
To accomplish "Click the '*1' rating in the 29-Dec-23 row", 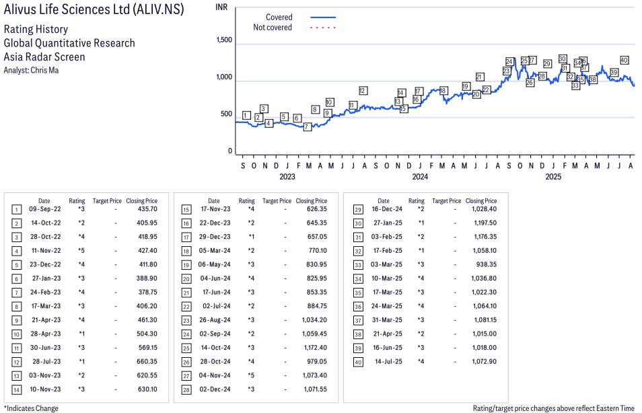I will tap(252, 237).
